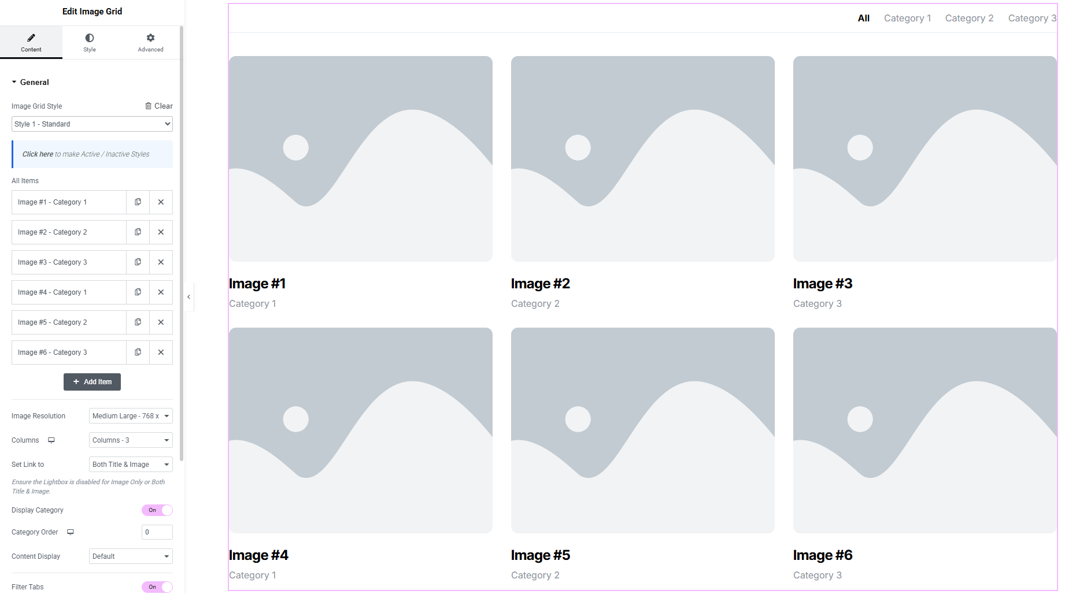
Task: Disable the Filter Tabs switch
Action: click(x=157, y=587)
